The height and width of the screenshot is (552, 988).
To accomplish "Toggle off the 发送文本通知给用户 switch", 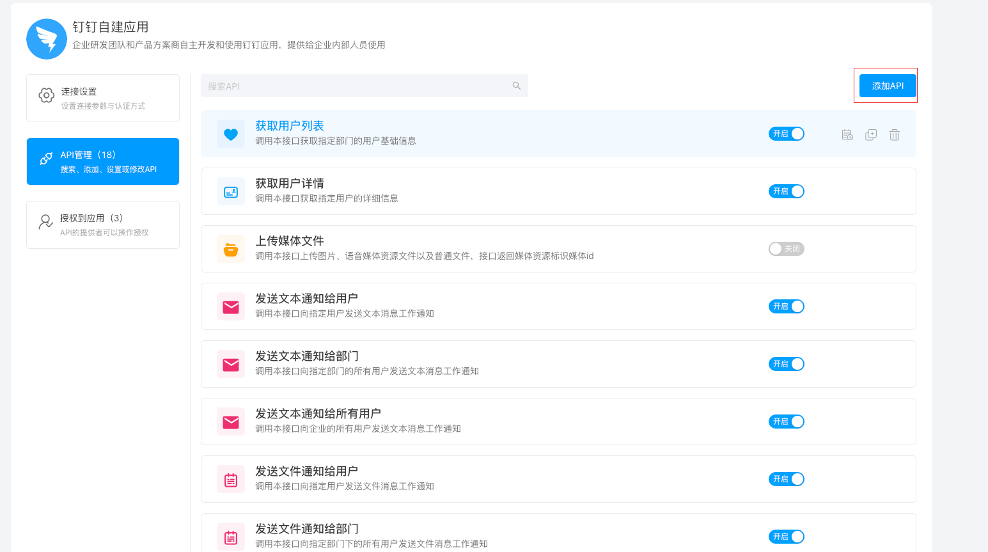I will 786,306.
